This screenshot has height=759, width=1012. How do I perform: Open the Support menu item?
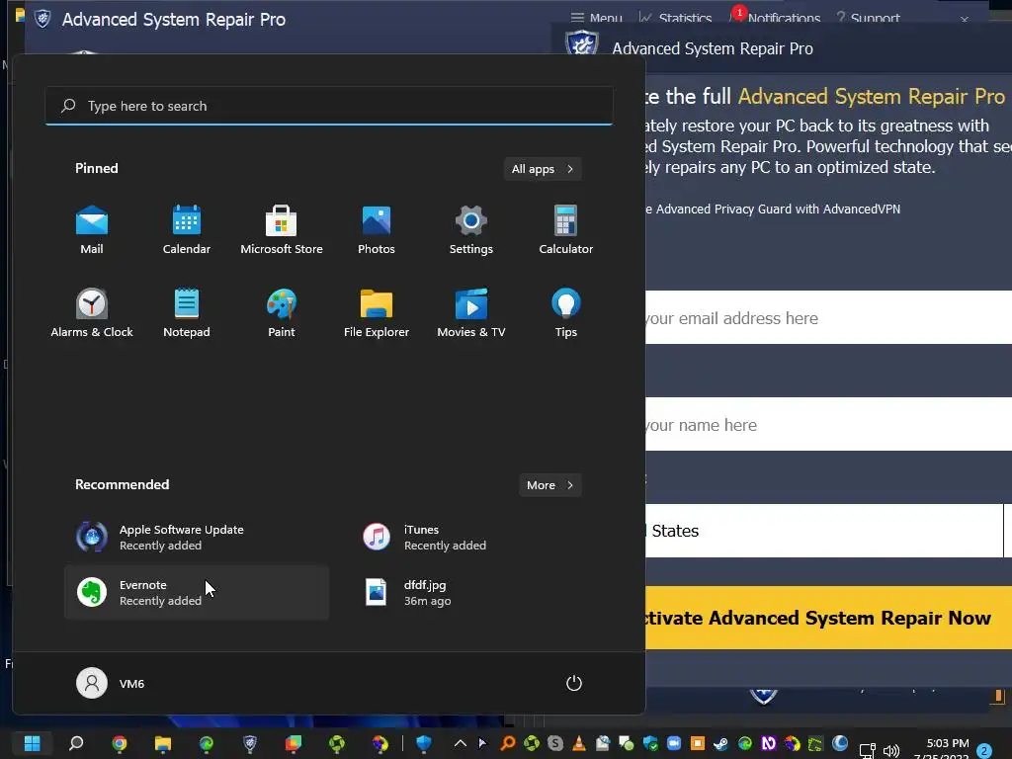868,18
